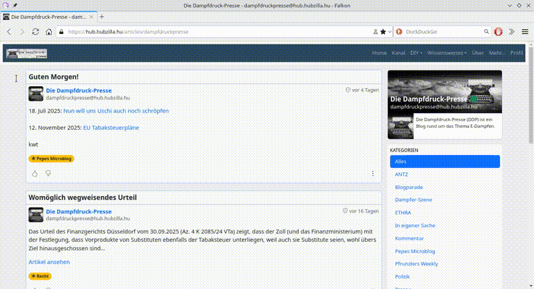The width and height of the screenshot is (534, 289).
Task: Click the search magnifier icon
Action: 486,32
